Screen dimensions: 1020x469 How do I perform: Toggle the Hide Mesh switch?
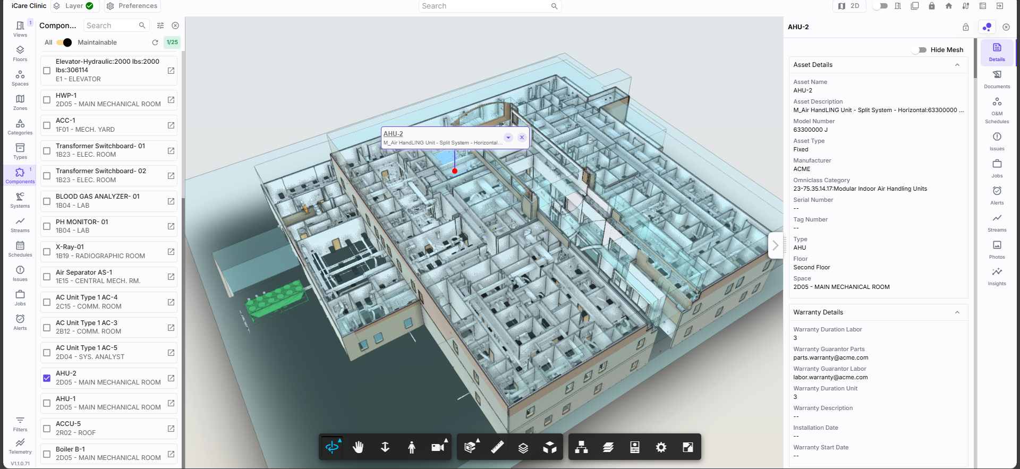[x=919, y=50]
